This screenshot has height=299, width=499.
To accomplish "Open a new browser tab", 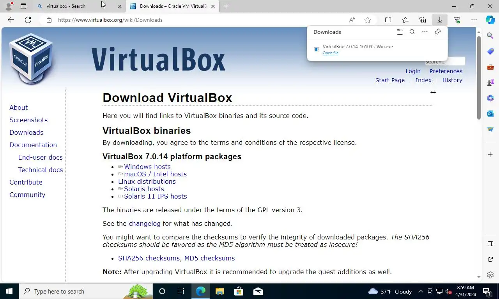I will click(226, 6).
